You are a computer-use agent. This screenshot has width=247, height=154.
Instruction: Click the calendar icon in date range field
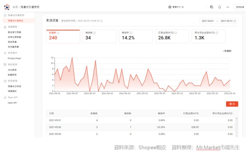235,21
